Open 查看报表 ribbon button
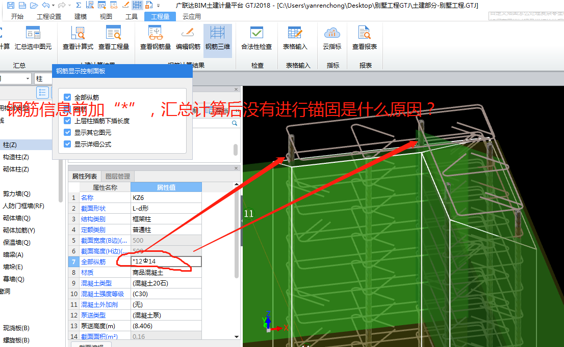The image size is (564, 347). pyautogui.click(x=365, y=38)
